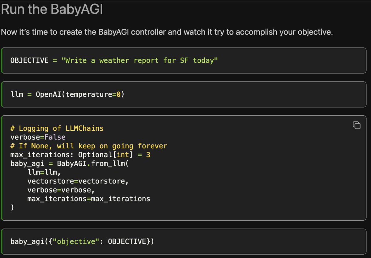Click the vectorstore=vectorstore argument line

tap(78, 181)
